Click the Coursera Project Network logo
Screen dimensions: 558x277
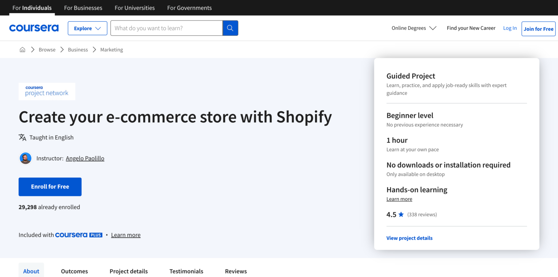(x=46, y=91)
